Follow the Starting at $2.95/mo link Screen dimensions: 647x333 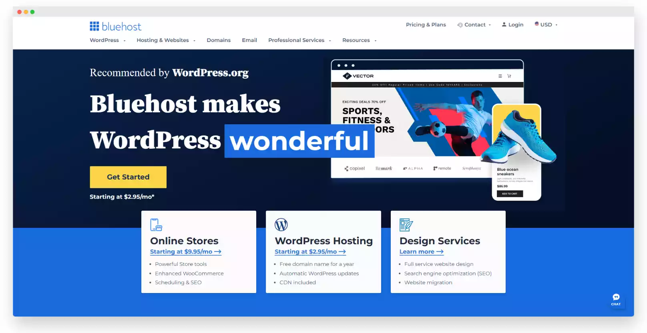(310, 251)
